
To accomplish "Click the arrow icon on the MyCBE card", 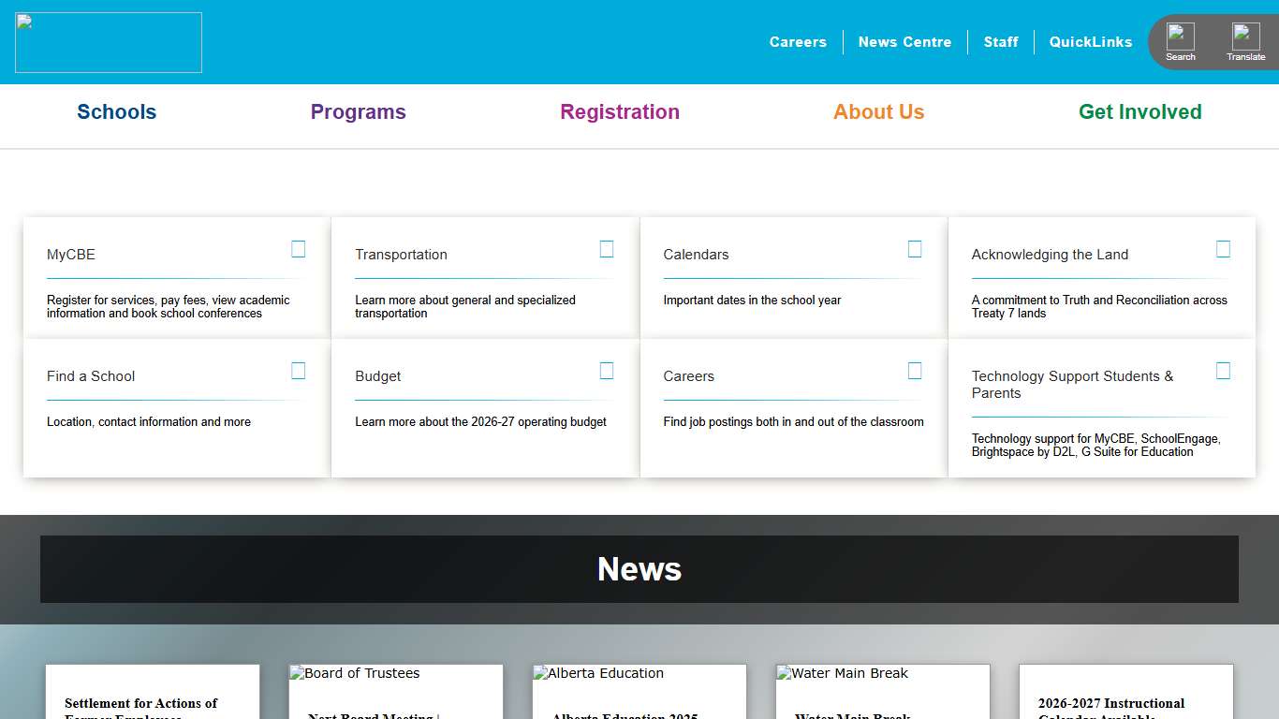I will click(298, 248).
